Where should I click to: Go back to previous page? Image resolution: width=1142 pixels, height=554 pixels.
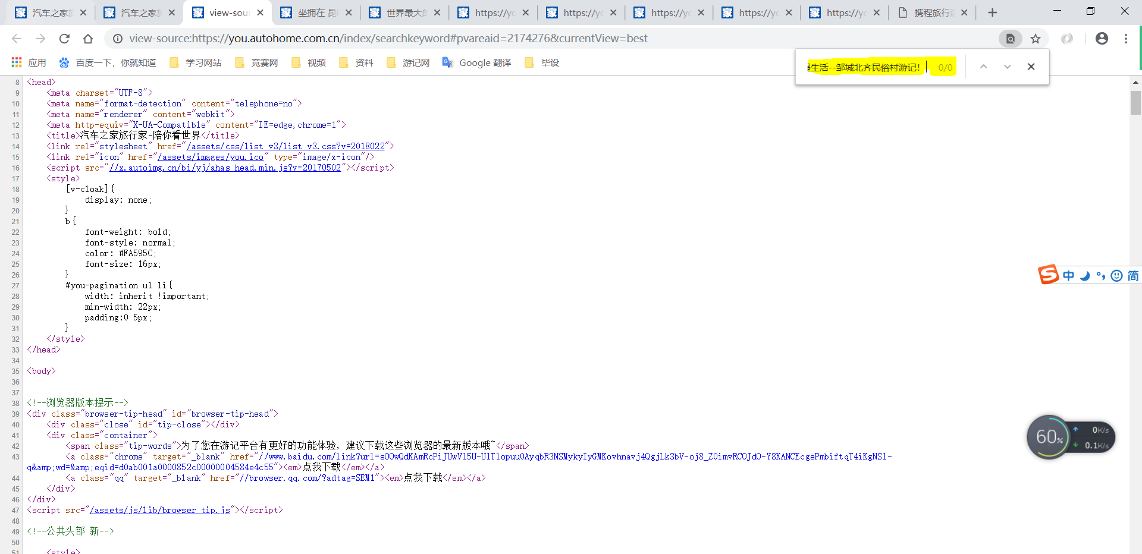click(17, 39)
